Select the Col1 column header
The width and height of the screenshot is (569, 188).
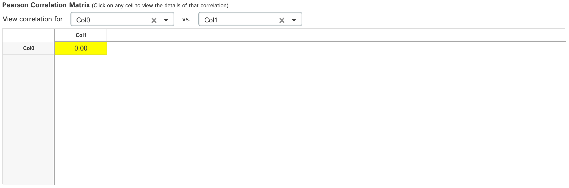[x=81, y=35]
